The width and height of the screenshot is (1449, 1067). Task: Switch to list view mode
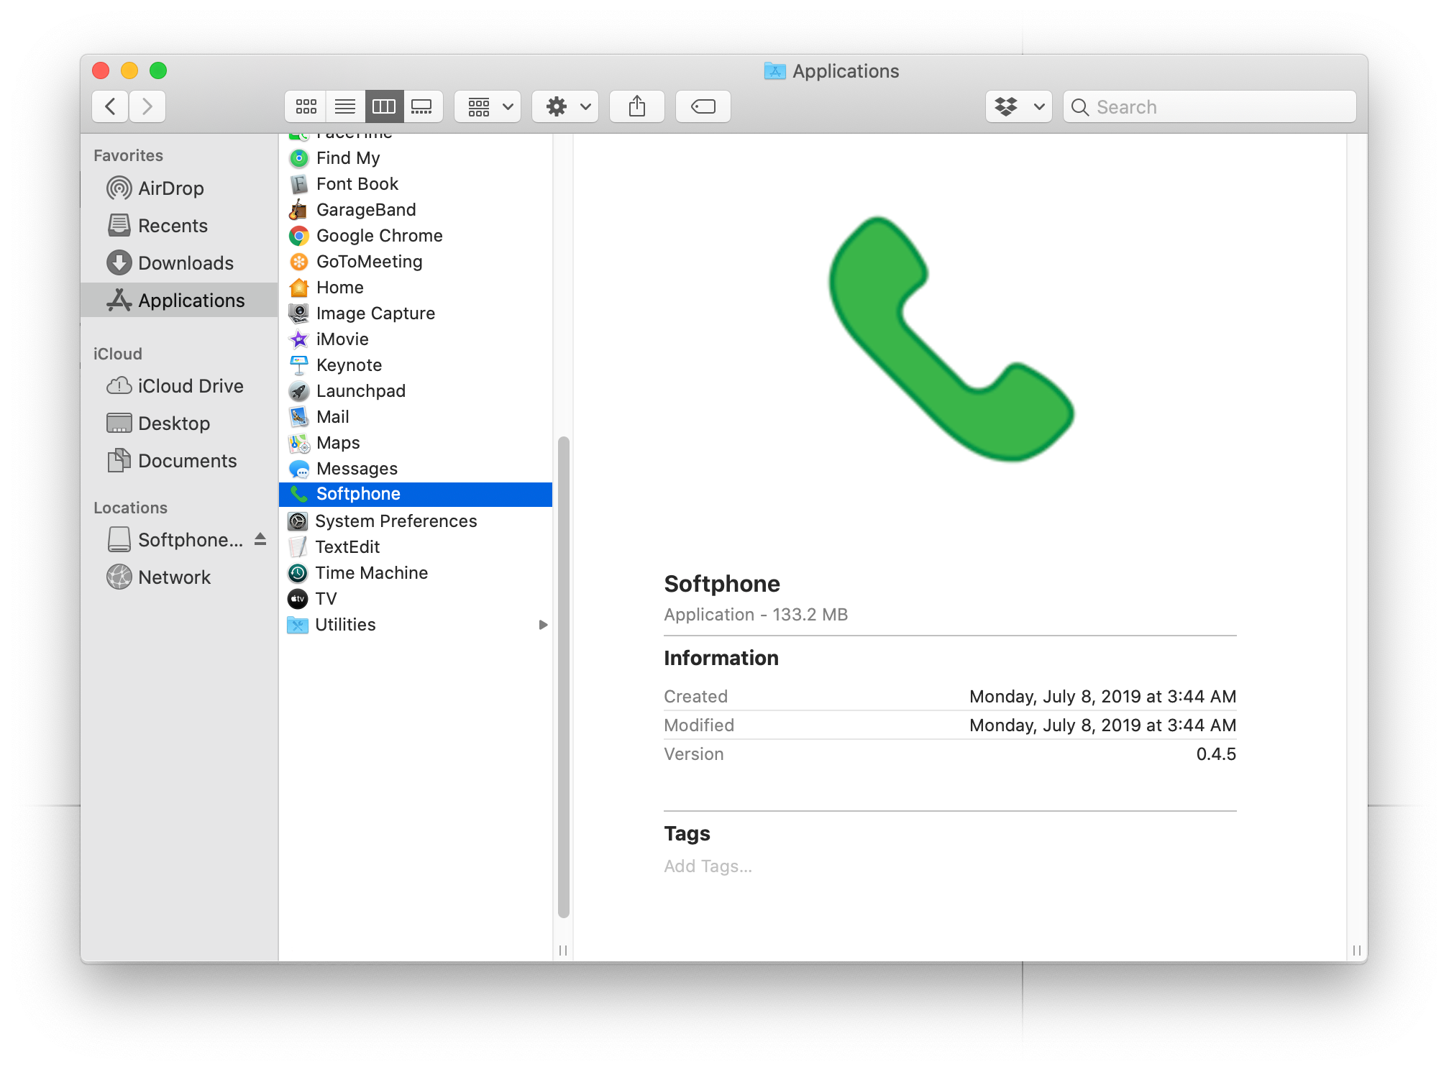coord(344,106)
